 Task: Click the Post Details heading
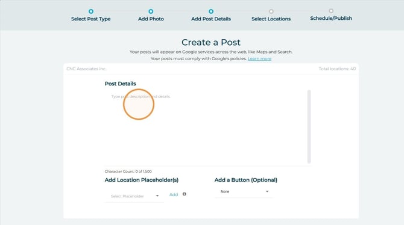[121, 84]
